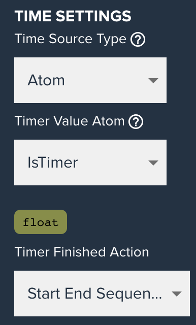Image resolution: width=196 pixels, height=325 pixels.
Task: Click the IsTimer text in the dropdown
Action: [53, 162]
